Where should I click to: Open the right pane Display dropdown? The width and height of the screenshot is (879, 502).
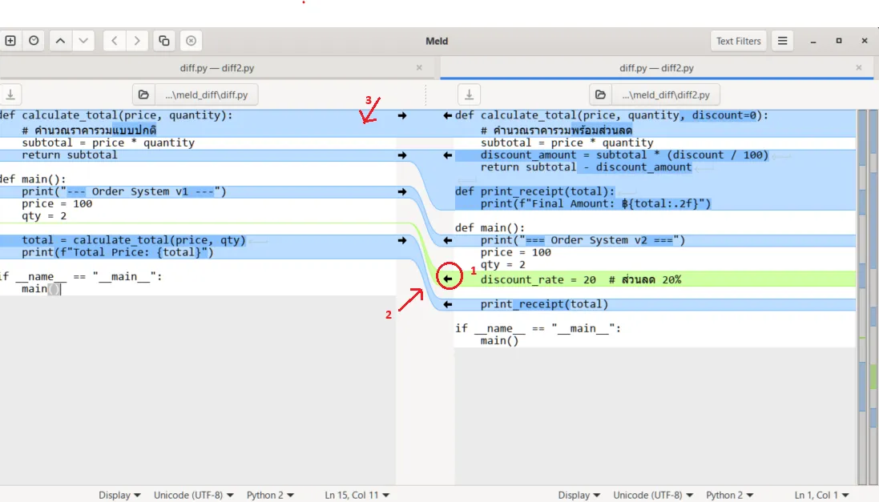tap(579, 495)
